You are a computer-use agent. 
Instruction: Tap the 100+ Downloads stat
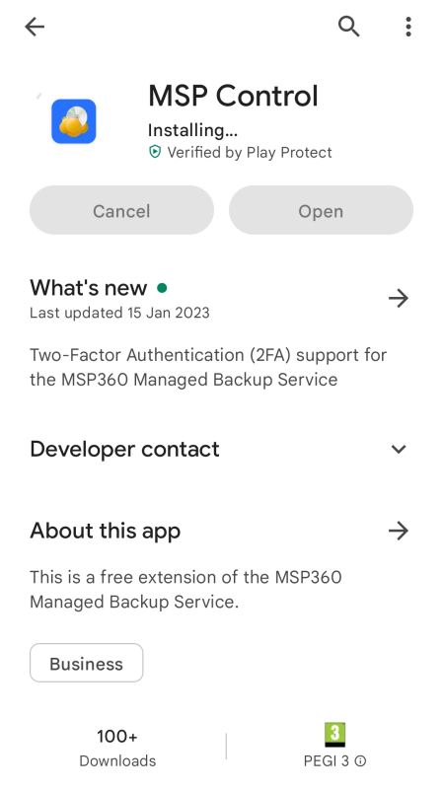click(117, 748)
